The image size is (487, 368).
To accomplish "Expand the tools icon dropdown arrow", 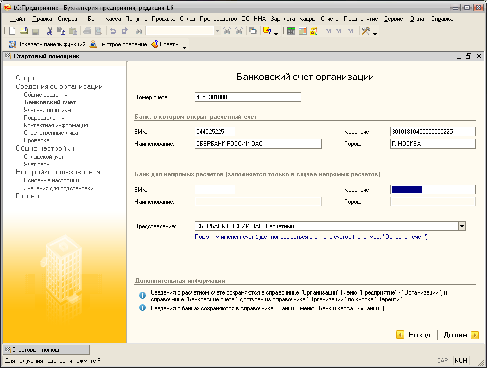I will [x=375, y=34].
